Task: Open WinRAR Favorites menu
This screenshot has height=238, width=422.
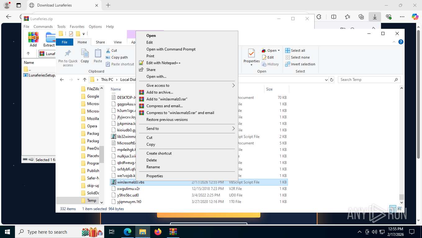Action: 77,27
